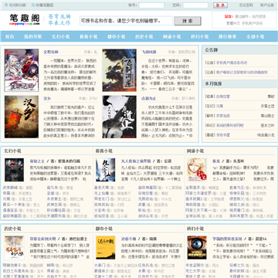This screenshot has width=278, height=278.
Task: Open the 飞剑问道 book cover
Action: (x=119, y=70)
